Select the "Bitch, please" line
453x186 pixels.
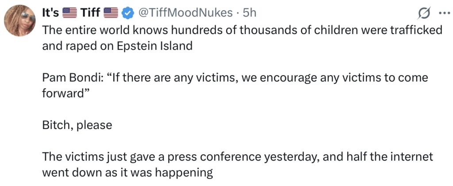coord(77,125)
